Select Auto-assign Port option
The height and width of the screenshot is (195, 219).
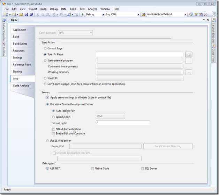53,111
